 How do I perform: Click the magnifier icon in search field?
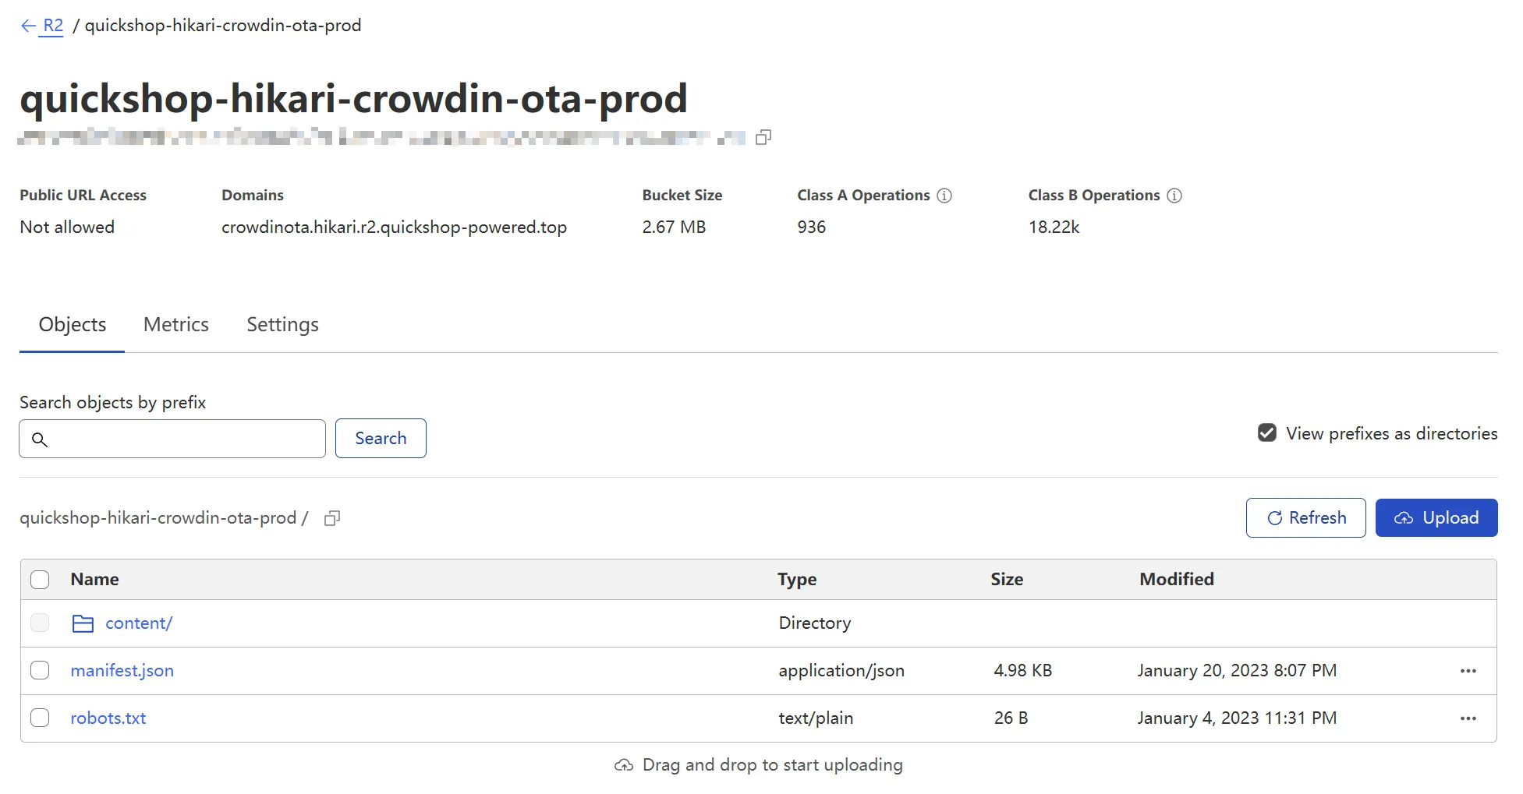pos(40,439)
